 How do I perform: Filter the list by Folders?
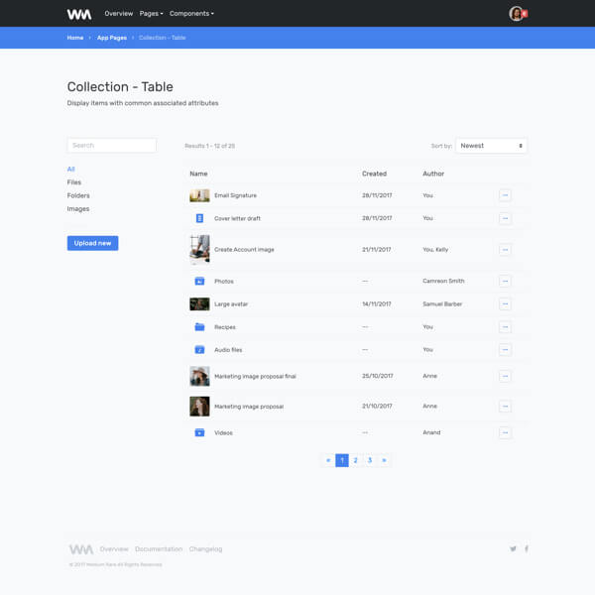[78, 195]
